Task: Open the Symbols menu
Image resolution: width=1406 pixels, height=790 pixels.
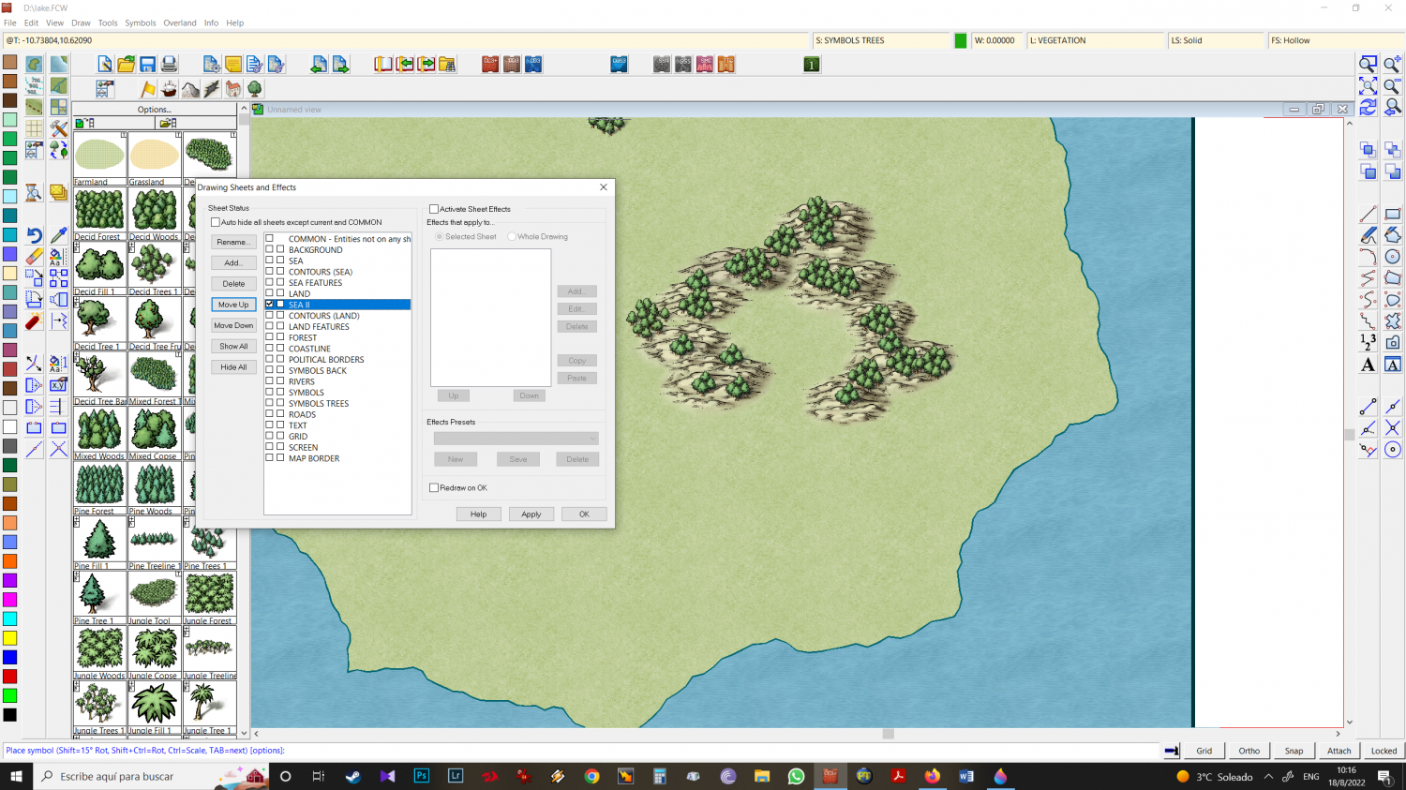Action: (141, 22)
